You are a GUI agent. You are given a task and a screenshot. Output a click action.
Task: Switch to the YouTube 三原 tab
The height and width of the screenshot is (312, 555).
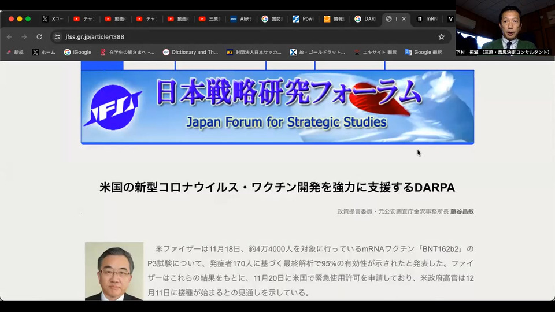[209, 18]
